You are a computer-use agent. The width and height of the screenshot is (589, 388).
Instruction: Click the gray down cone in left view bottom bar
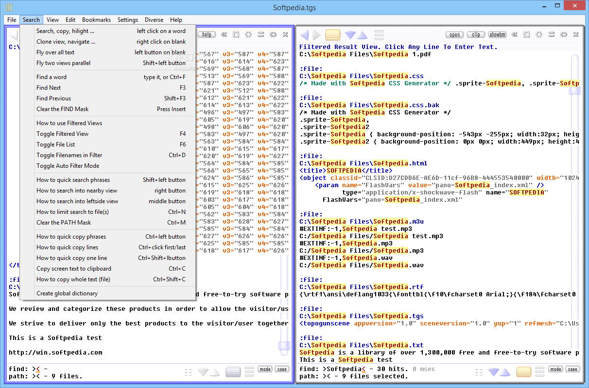tap(203, 372)
